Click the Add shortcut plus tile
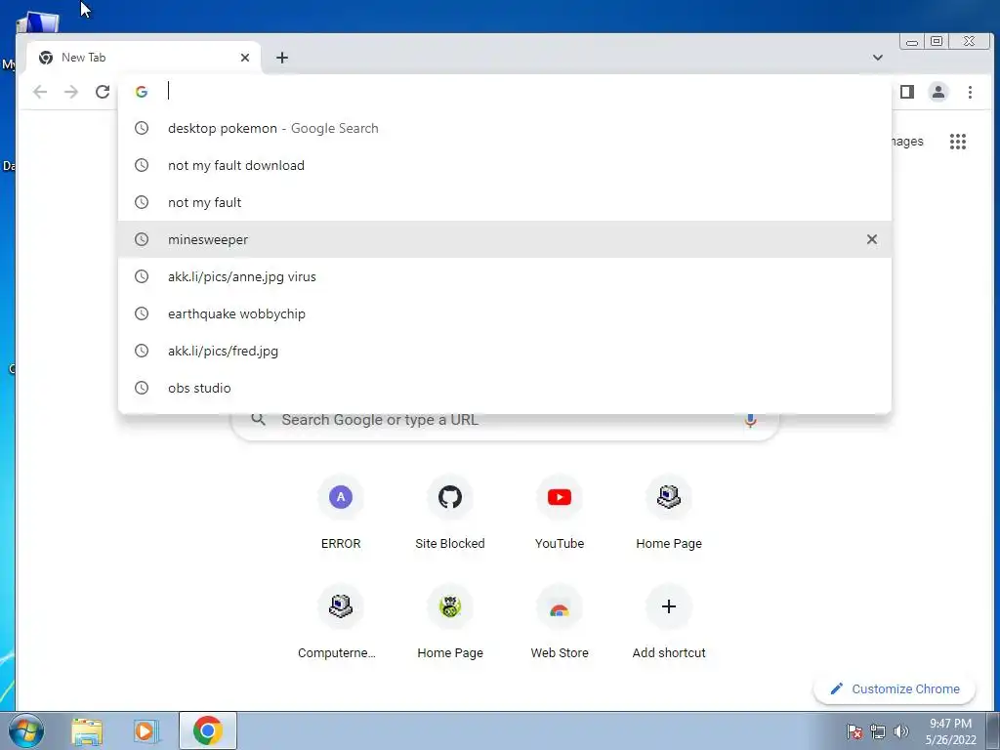The image size is (1000, 750). (669, 622)
